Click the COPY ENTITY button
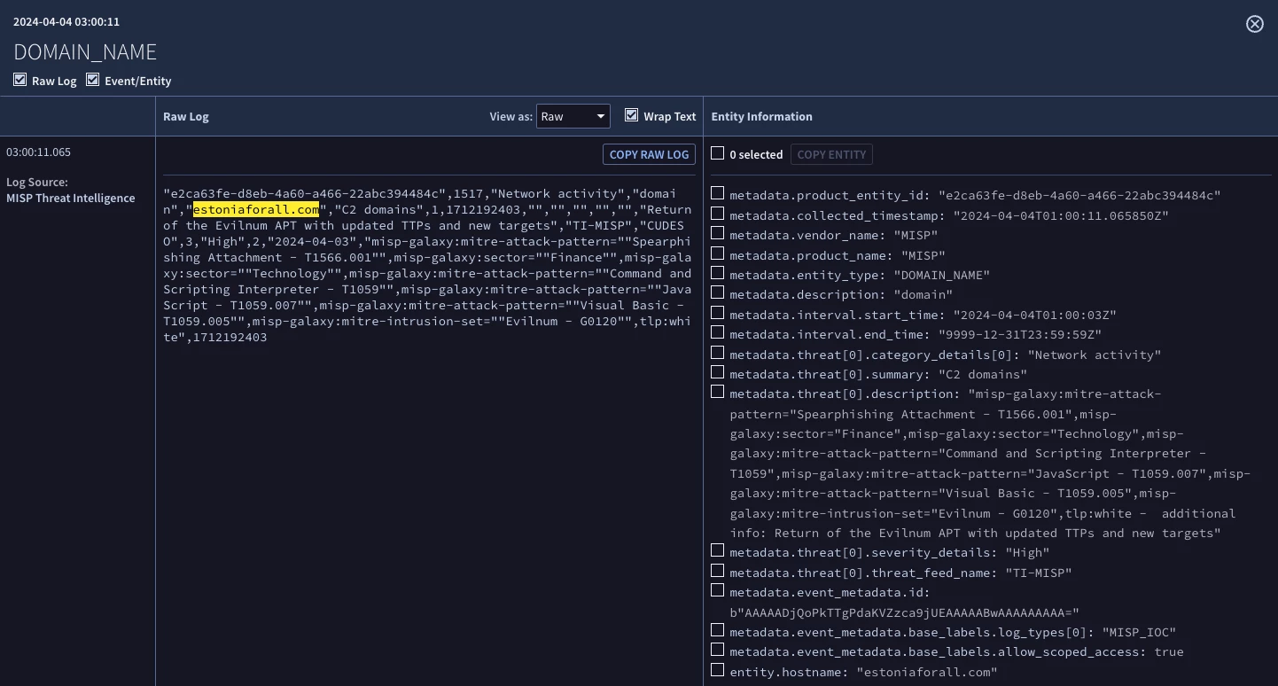1278x686 pixels. (831, 154)
